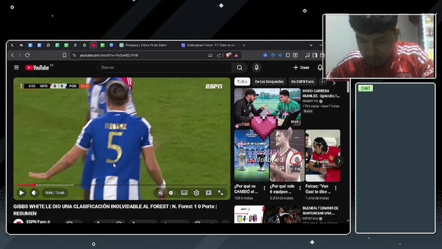Show next filter chips with chevron

(x=334, y=83)
